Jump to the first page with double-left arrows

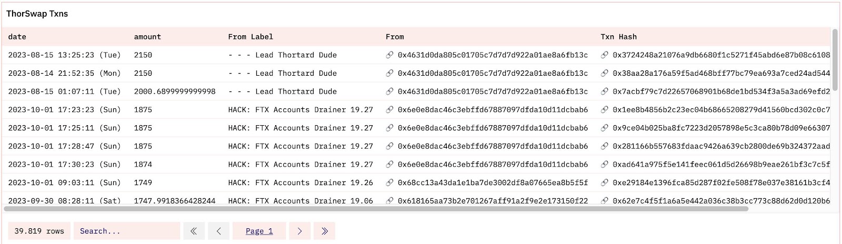(194, 231)
